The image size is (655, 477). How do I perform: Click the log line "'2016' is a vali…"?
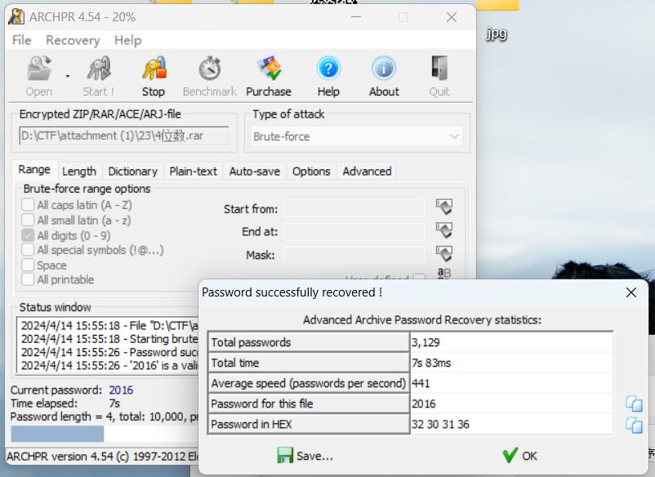click(x=109, y=365)
